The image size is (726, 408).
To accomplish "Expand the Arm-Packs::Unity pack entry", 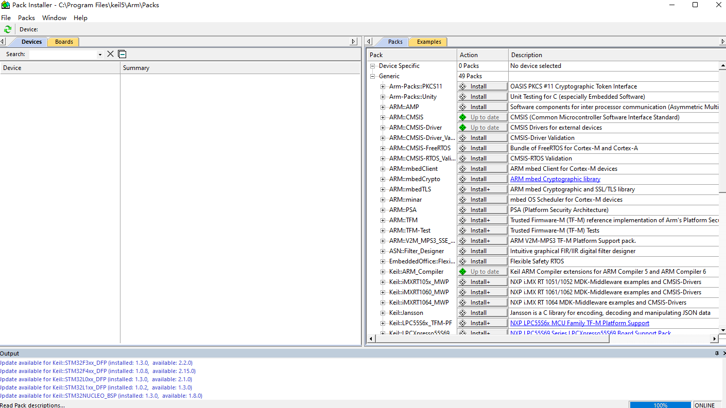I will coord(383,97).
